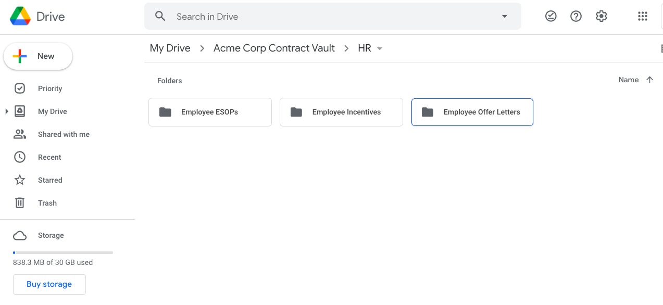Focus the Search in Drive field
The height and width of the screenshot is (305, 663).
pos(333,17)
